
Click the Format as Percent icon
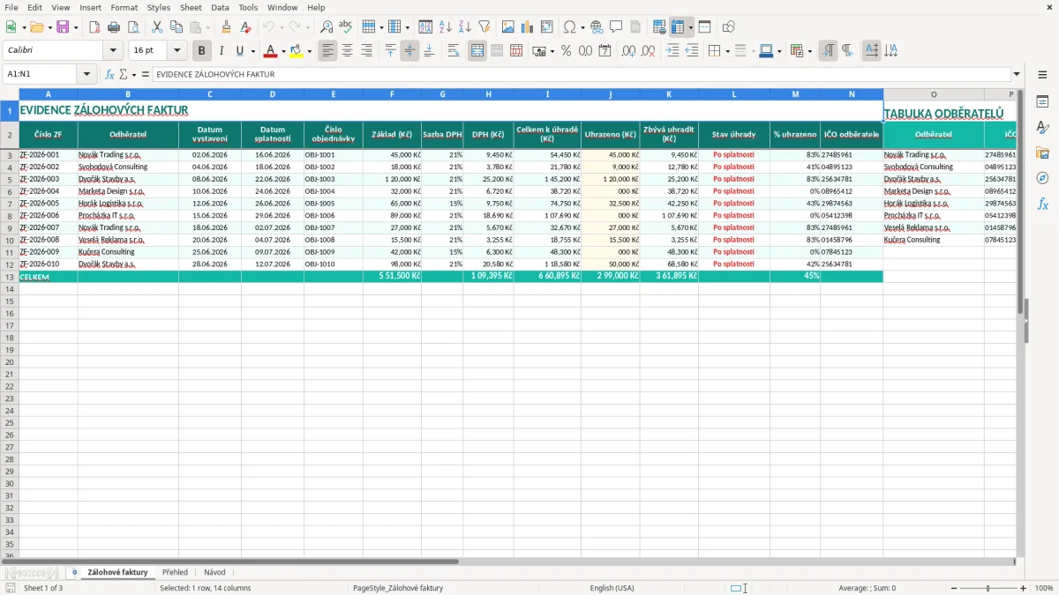pos(566,51)
